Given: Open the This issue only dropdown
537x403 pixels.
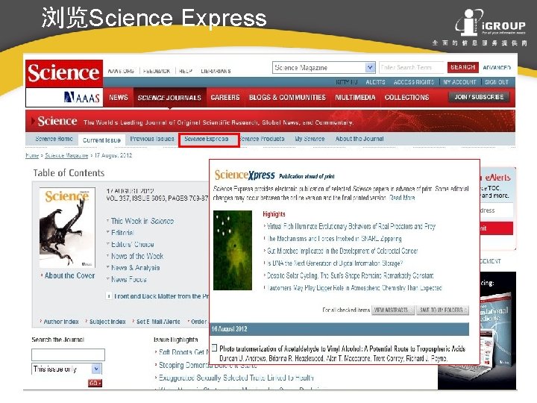Looking at the screenshot, I should (x=67, y=369).
